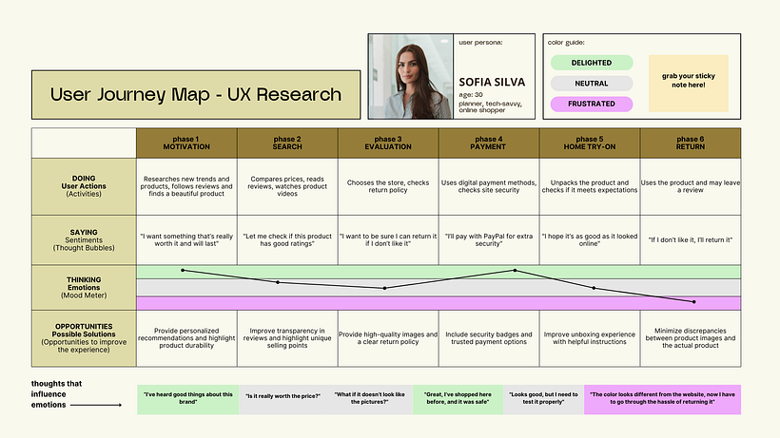
Task: Select the FRUSTRATED pink color pill
Action: [x=592, y=104]
